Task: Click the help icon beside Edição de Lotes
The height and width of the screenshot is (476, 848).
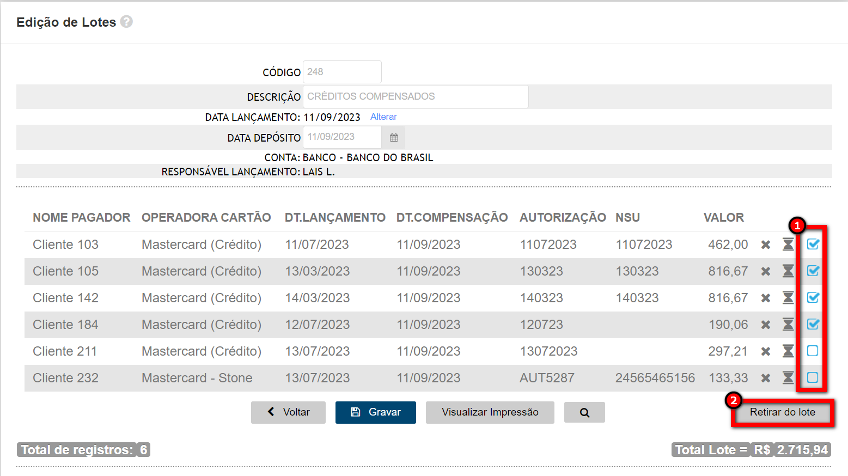Action: tap(126, 22)
